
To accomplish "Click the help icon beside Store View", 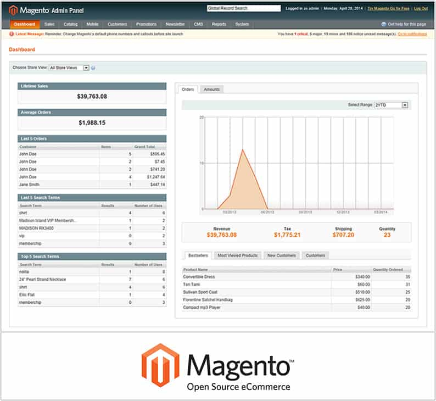I will coord(93,68).
